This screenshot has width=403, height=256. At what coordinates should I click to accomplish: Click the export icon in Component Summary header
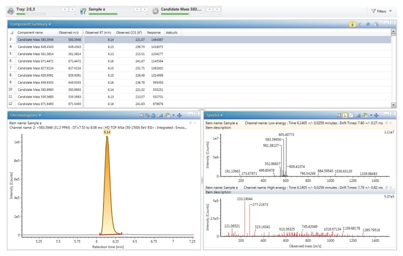coord(376,24)
